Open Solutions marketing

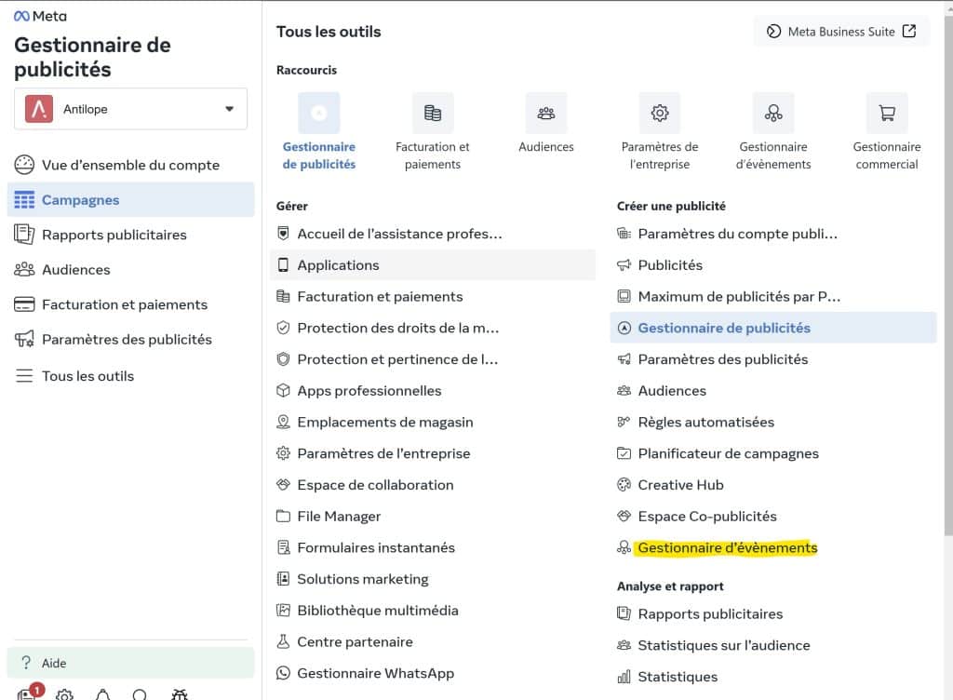[x=433, y=579]
